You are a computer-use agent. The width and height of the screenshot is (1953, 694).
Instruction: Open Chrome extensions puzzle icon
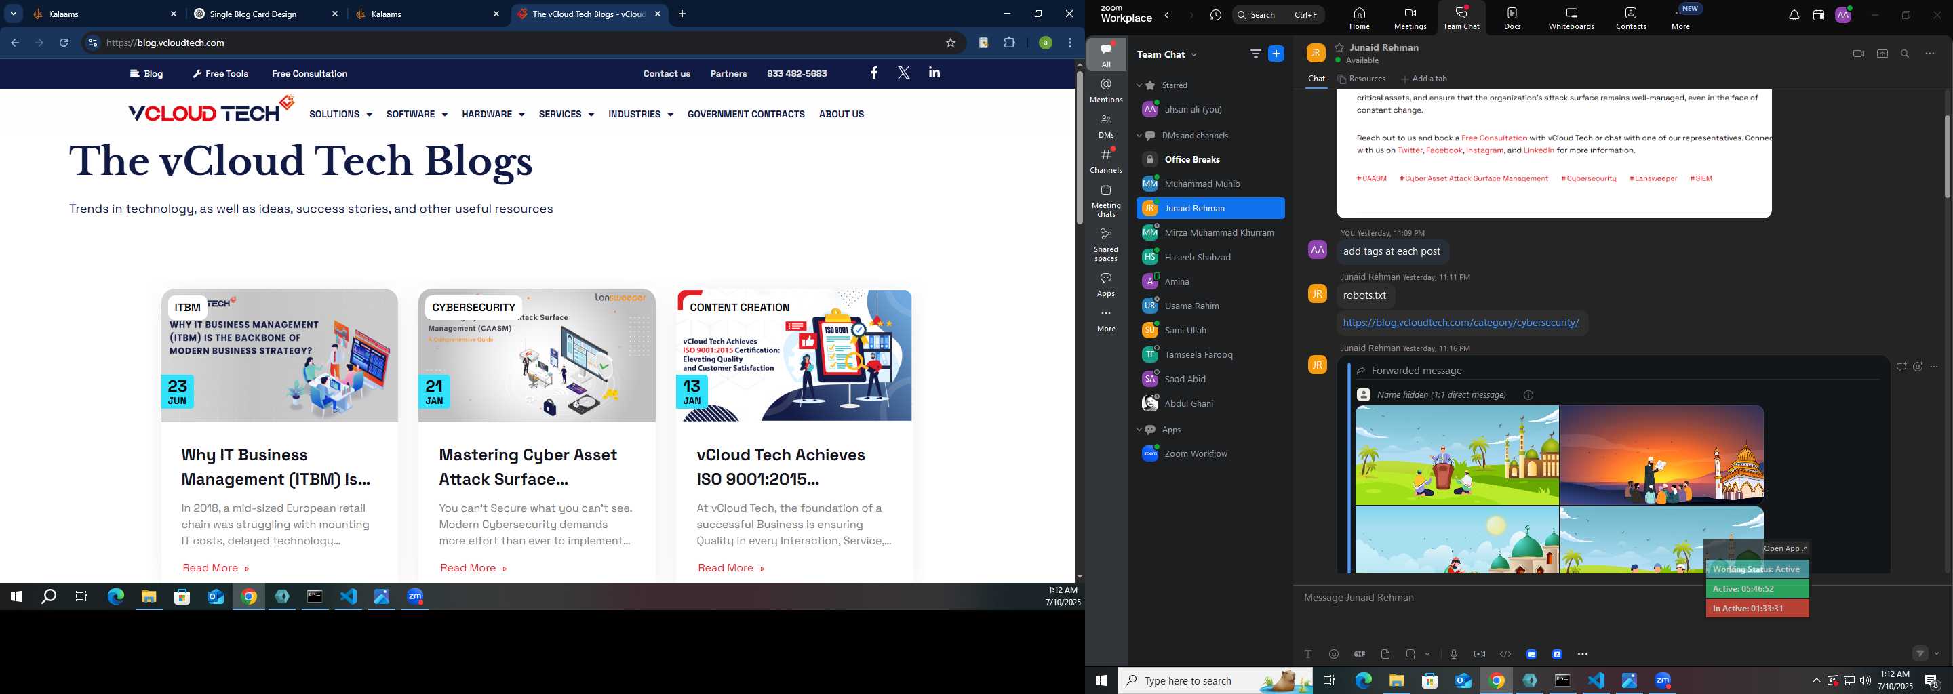click(x=1009, y=43)
